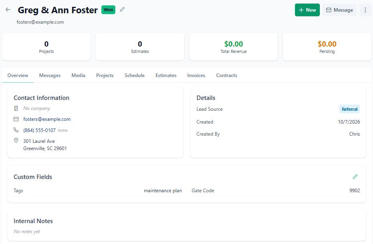Select the Estimates count card
The image size is (373, 244).
tap(140, 47)
